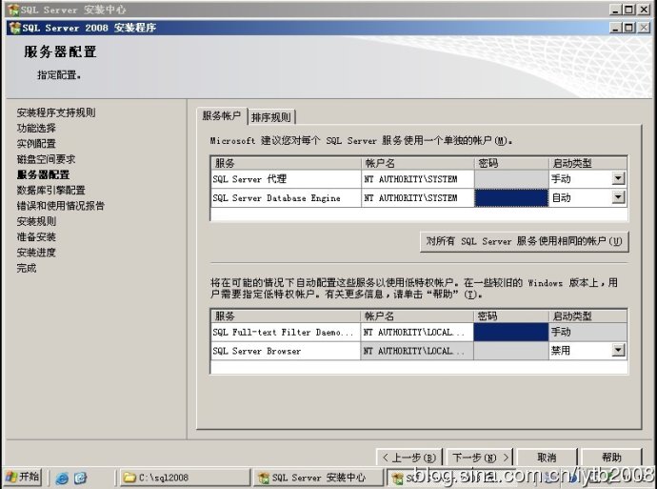Click SQL Server 2008 安装程序 title bar icon
This screenshot has height=489, width=657.
click(x=15, y=28)
